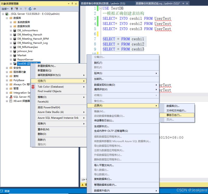Viewport: 208px width, 194px height.
Task: Expand the DB_JohnsonHero database node
Action: point(11,30)
